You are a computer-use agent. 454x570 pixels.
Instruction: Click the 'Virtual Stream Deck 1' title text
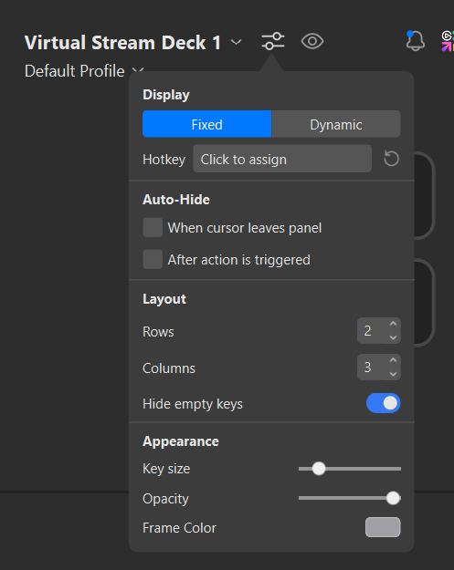point(122,43)
